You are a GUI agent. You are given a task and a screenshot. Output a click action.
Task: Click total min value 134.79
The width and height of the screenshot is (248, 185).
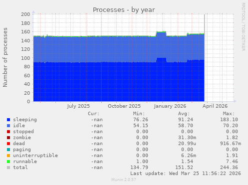139,168
